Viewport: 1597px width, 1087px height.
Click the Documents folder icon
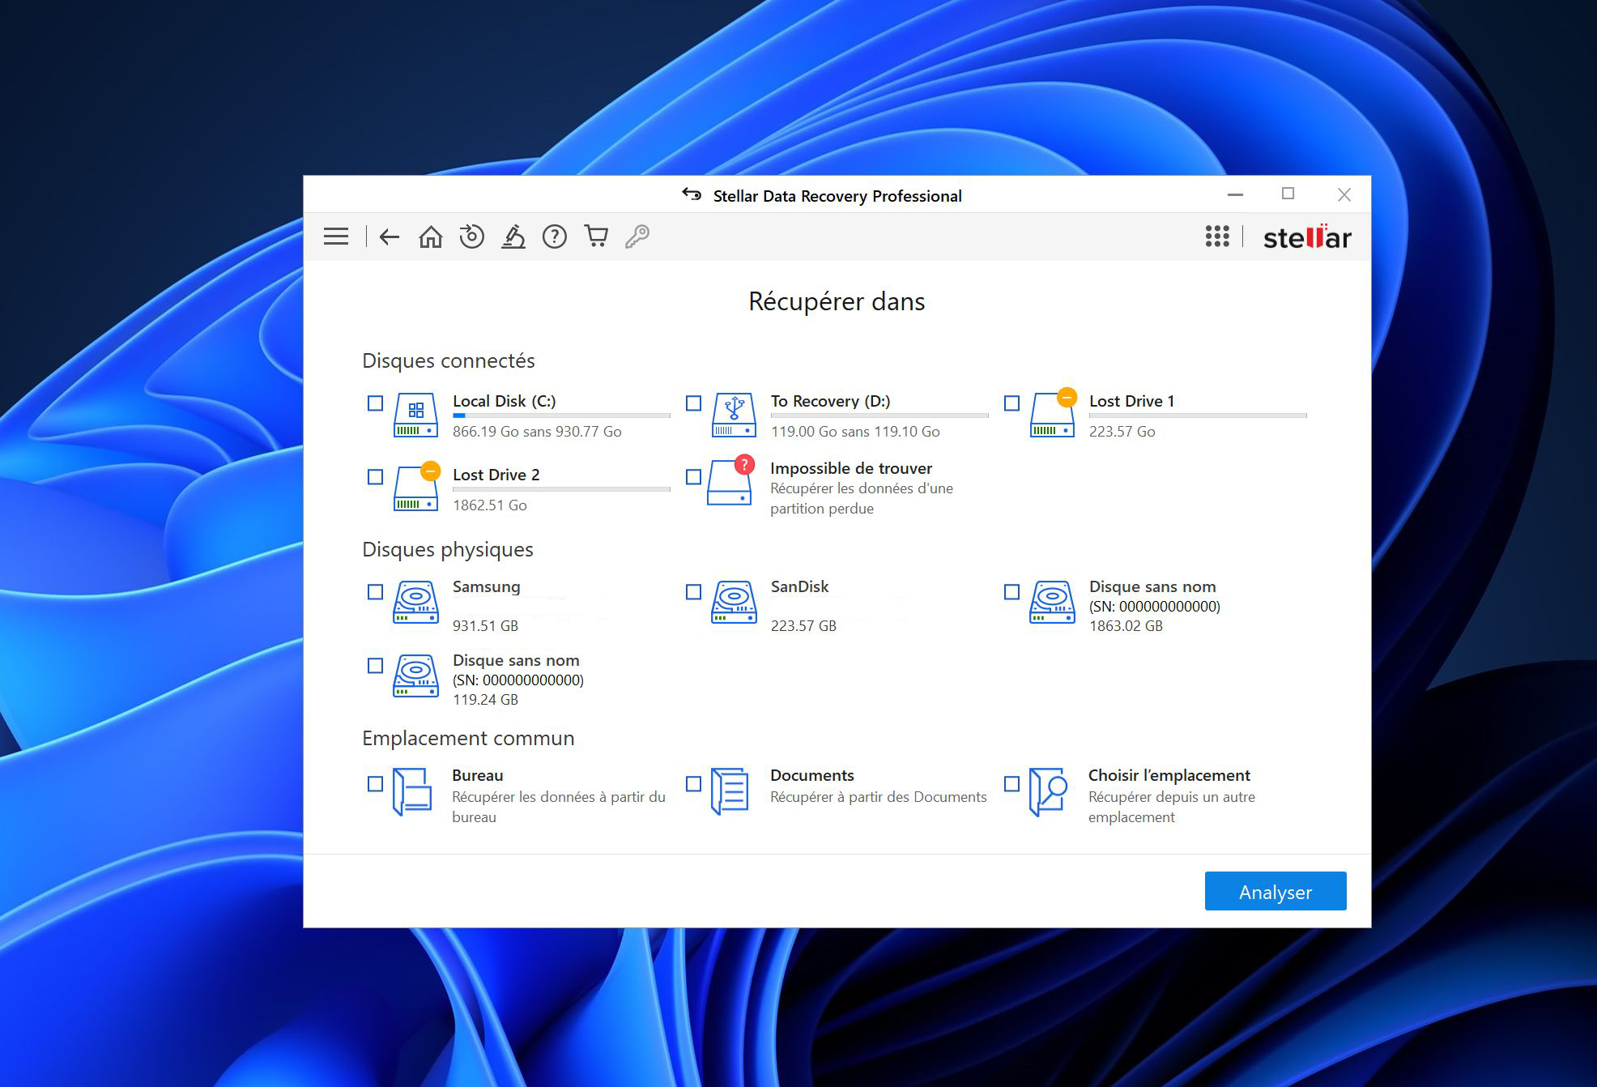point(730,791)
